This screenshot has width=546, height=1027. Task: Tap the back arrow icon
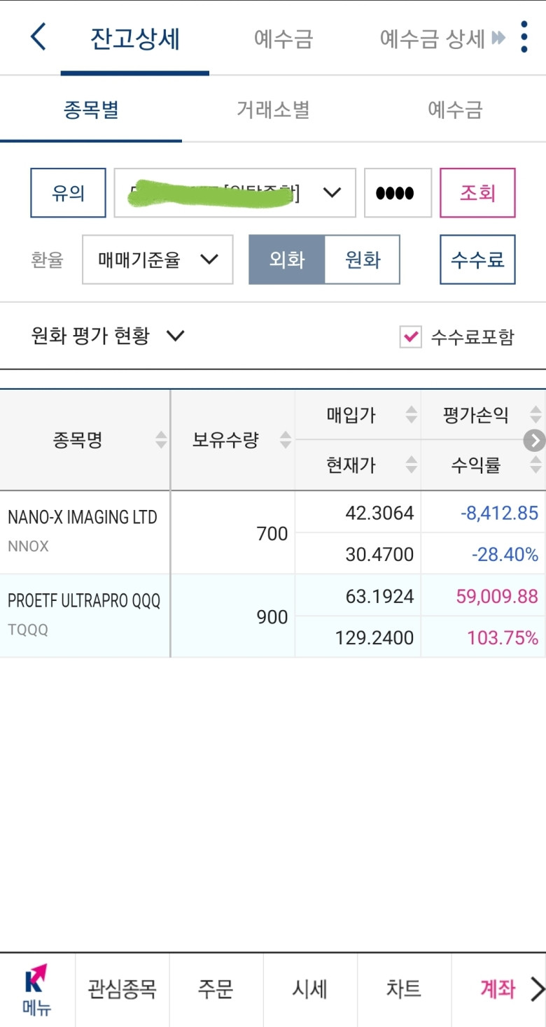tap(38, 37)
